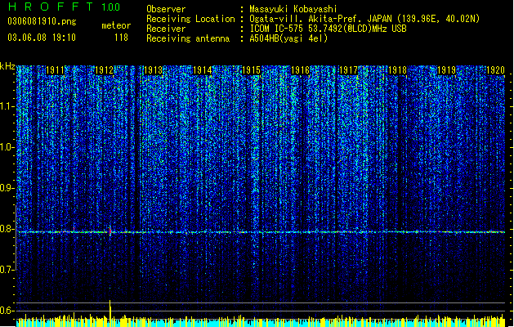The width and height of the screenshot is (514, 327).
Task: Click the Receiving antenna label
Action: coord(188,38)
